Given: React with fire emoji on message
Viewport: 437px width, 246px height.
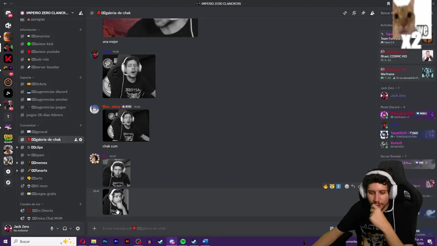Looking at the screenshot, I should click(326, 186).
